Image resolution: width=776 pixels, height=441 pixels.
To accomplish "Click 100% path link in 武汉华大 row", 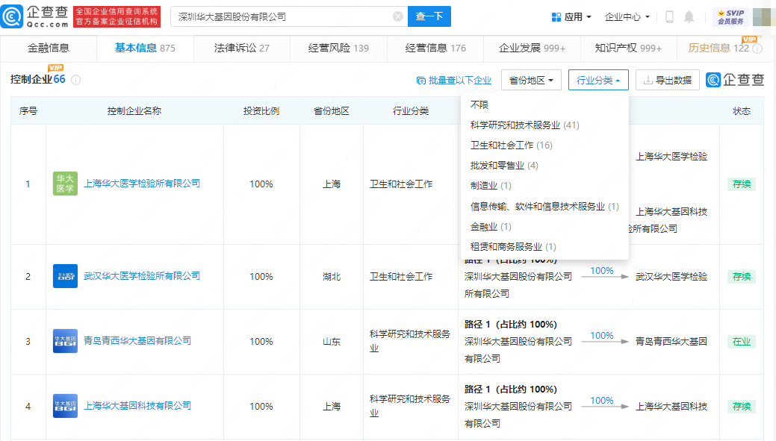I will point(602,271).
